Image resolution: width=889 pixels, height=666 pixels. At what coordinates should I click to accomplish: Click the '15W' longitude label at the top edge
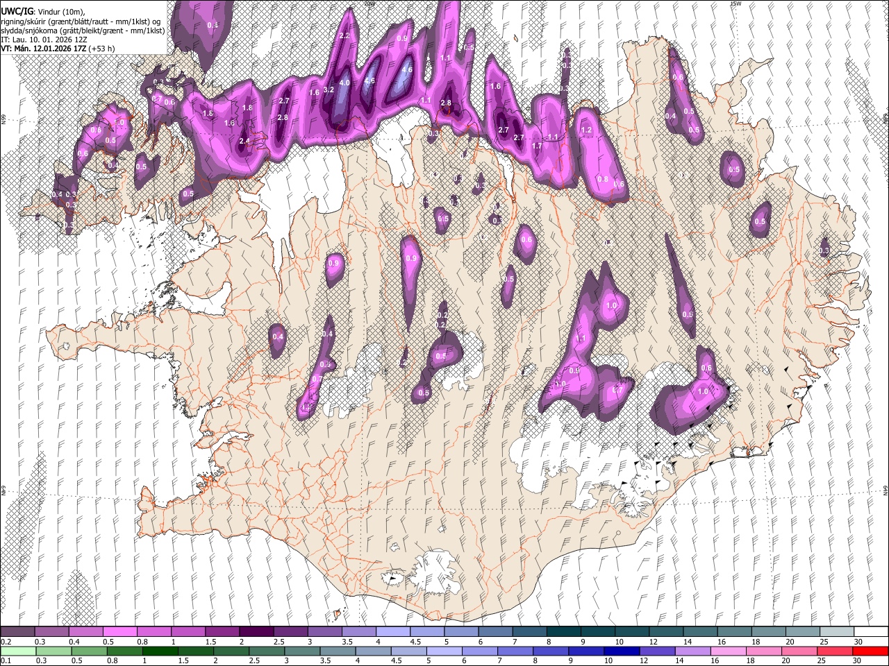(736, 3)
